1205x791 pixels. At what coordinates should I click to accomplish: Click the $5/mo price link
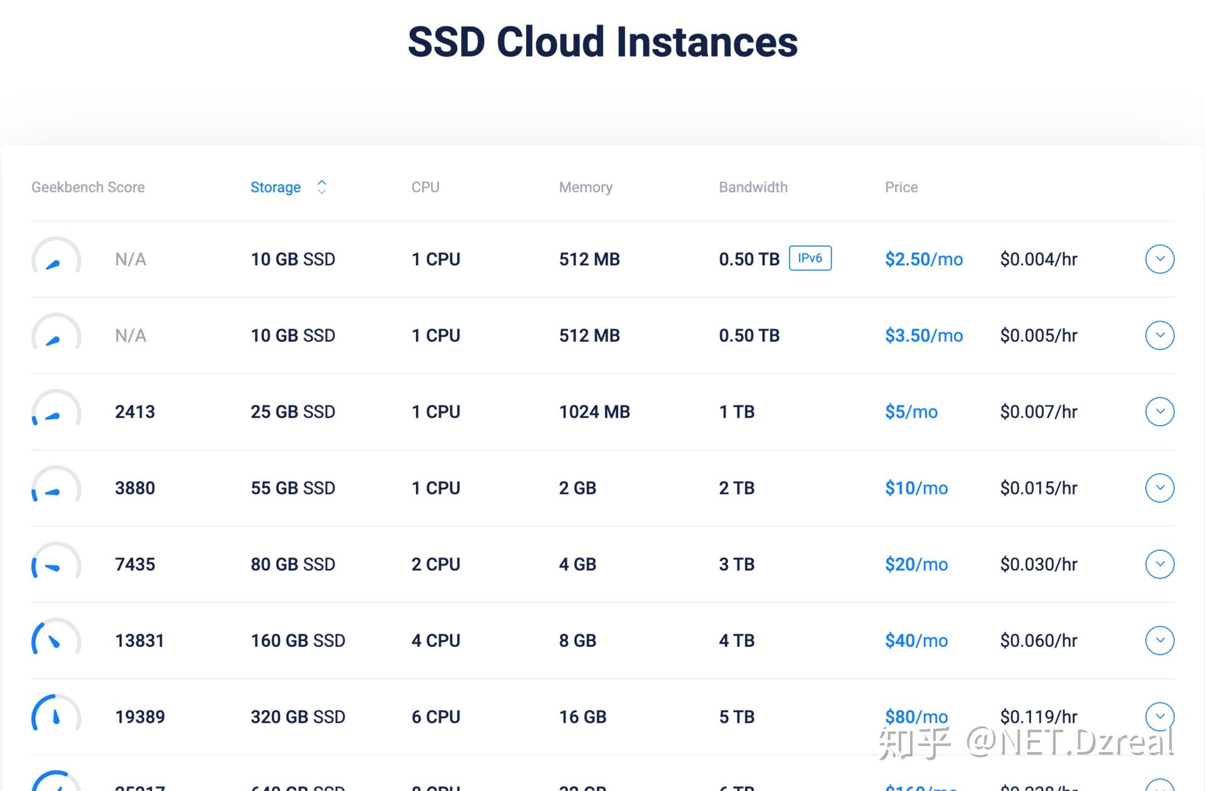tap(911, 411)
